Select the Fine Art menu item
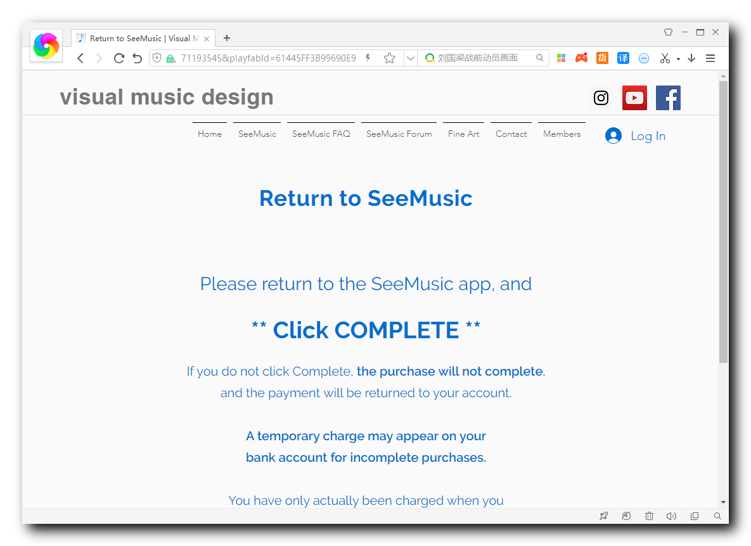The height and width of the screenshot is (546, 751). (x=463, y=134)
